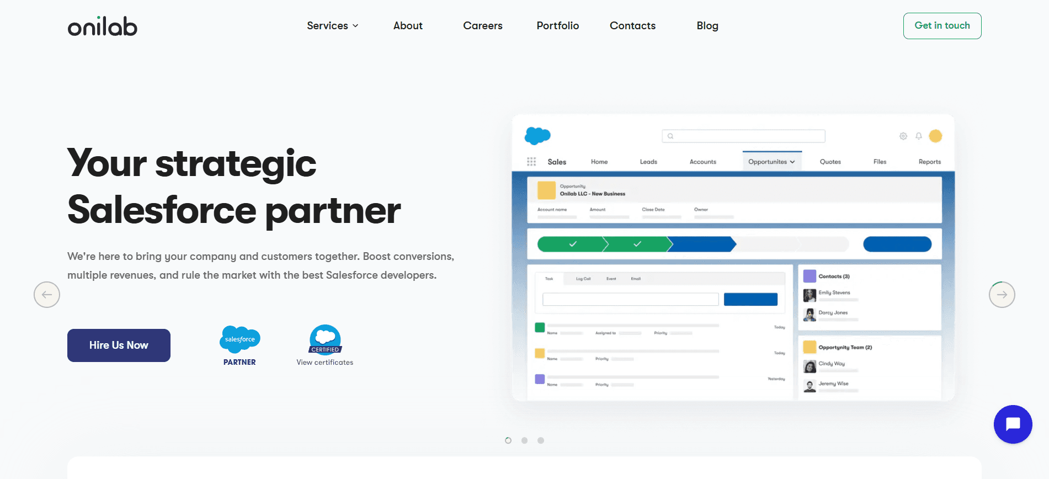The height and width of the screenshot is (479, 1049).
Task: Click the Get in touch button
Action: tap(942, 26)
